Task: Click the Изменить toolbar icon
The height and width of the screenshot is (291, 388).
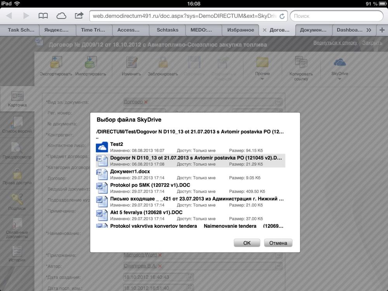Action: coord(132,62)
